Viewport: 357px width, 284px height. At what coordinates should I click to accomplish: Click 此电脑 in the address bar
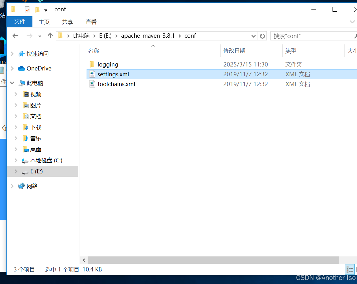[81, 36]
